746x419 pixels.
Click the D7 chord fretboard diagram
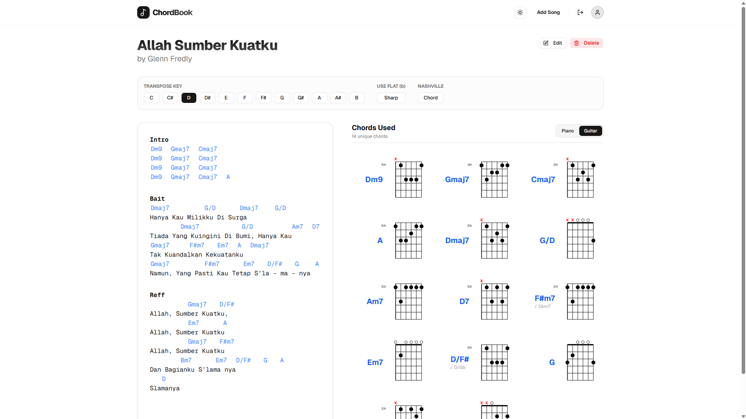pos(494,300)
